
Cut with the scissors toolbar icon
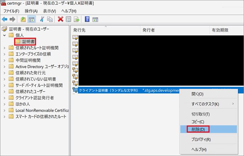click(x=42, y=19)
